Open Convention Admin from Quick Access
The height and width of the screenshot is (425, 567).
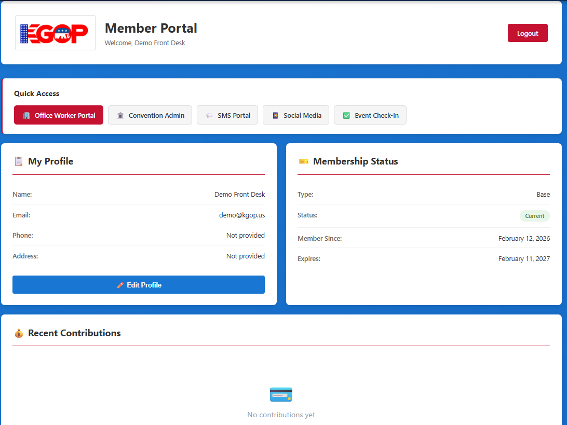[150, 115]
